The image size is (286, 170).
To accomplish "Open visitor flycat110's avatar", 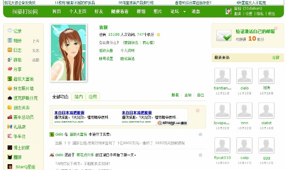I will 223,145.
